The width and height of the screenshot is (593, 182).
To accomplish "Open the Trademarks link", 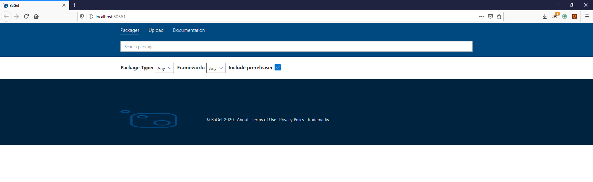I will coord(318,120).
